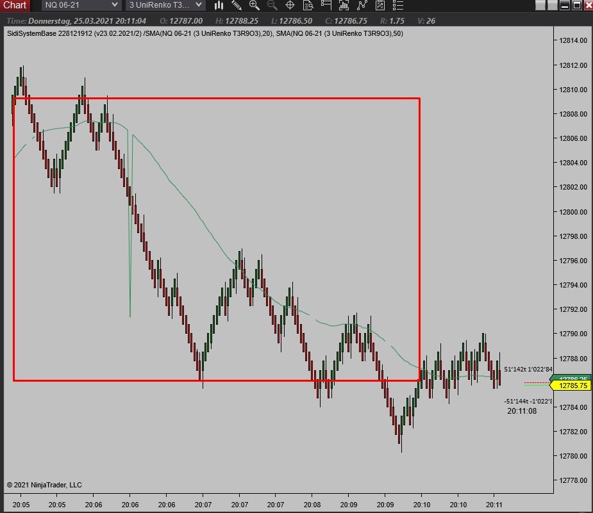Expand the NQ 06-21 instrument dropdown
Screen dimensions: 593x513
(x=81, y=5)
